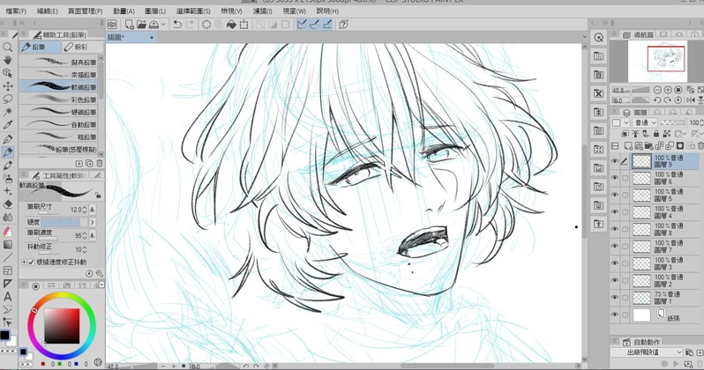
Task: Click the black main color swatch
Action: (4, 335)
